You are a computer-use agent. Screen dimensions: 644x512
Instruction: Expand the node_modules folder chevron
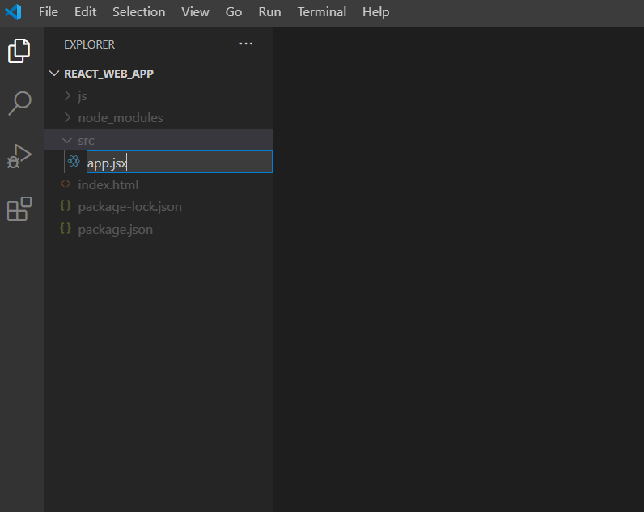point(67,117)
